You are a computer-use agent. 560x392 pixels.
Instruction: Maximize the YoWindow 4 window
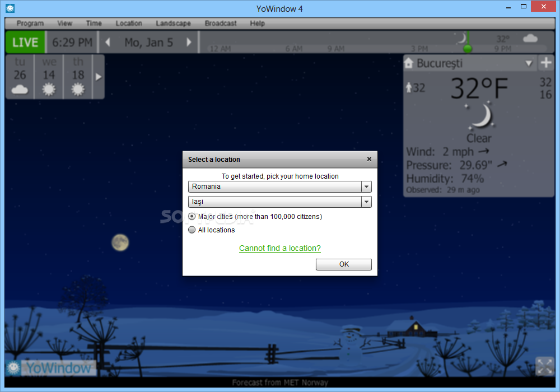(524, 6)
